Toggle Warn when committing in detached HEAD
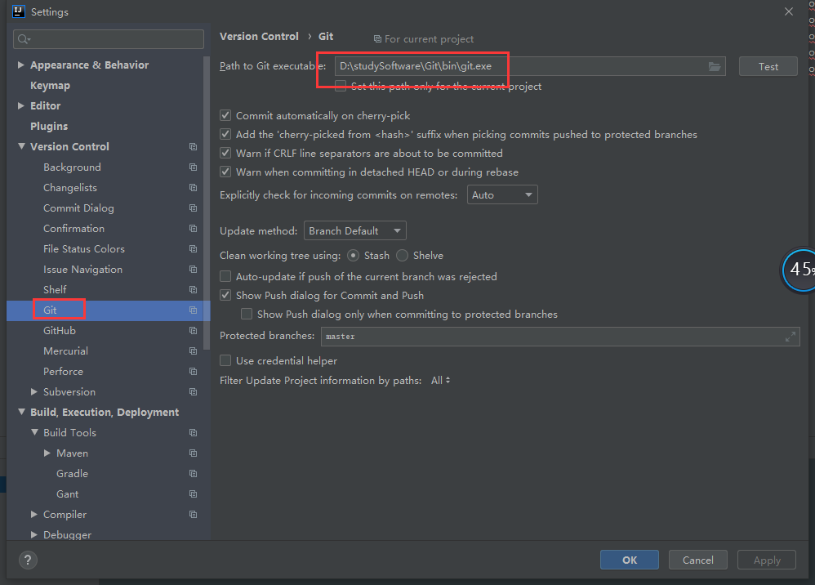This screenshot has width=815, height=585. (x=225, y=172)
